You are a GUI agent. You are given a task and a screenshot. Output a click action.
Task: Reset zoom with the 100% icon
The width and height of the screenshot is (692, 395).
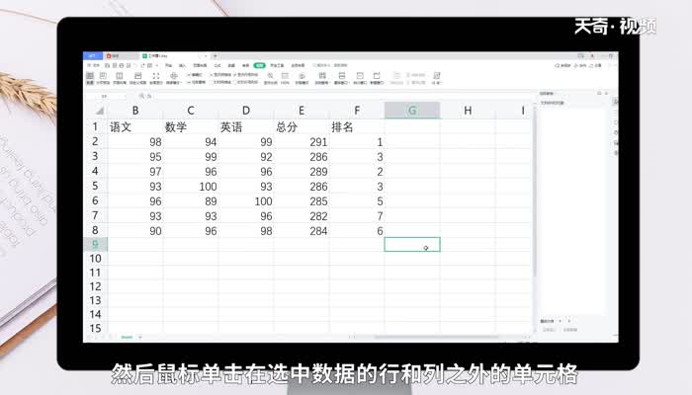pyautogui.click(x=285, y=75)
